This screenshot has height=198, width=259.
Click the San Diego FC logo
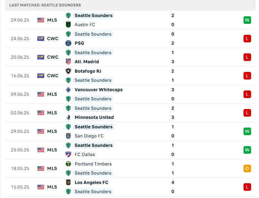point(68,136)
